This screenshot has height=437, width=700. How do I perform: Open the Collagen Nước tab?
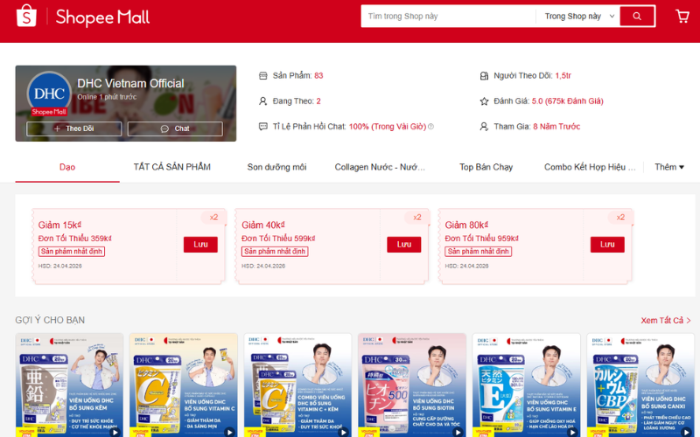click(380, 167)
